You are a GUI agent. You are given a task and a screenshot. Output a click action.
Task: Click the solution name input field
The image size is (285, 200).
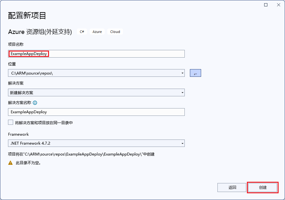(x=96, y=112)
